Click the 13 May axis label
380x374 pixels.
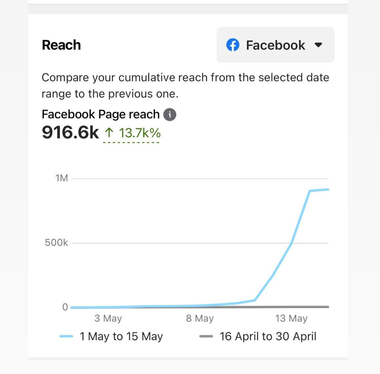pyautogui.click(x=291, y=318)
